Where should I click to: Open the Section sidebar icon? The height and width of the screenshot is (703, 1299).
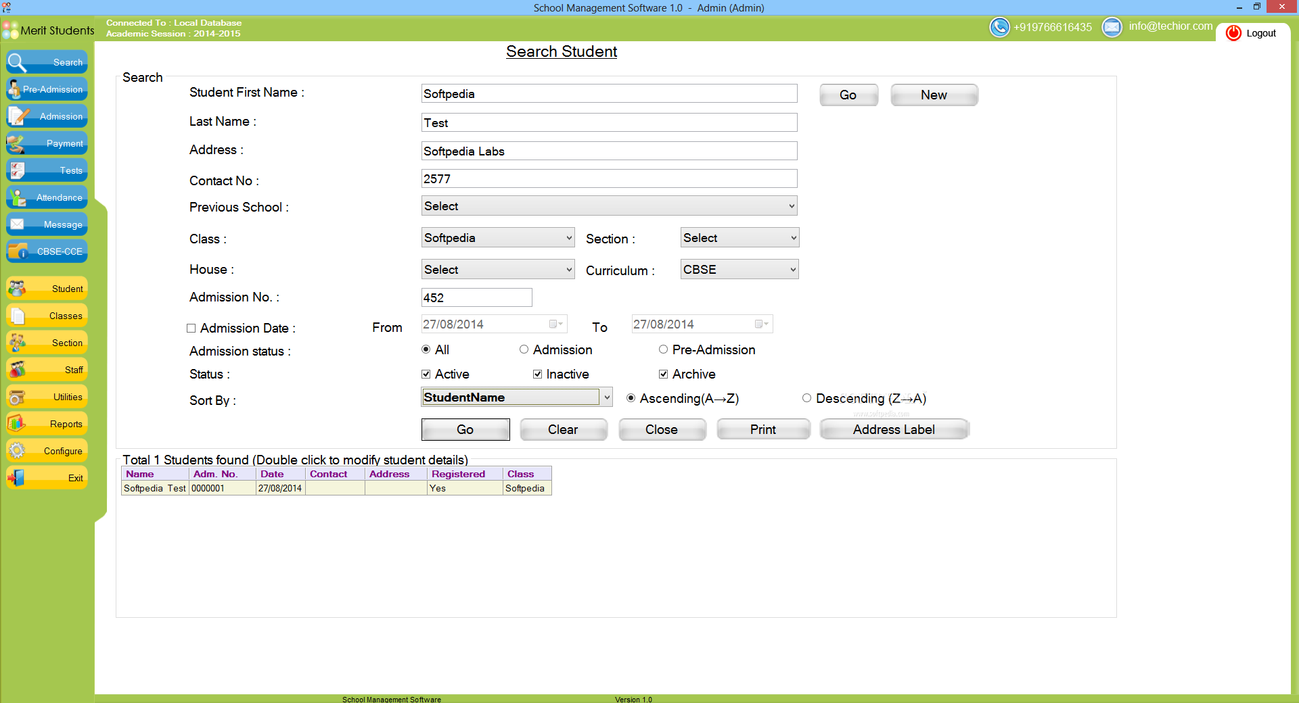click(x=17, y=343)
